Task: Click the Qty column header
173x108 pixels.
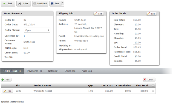Action: (x=90, y=86)
